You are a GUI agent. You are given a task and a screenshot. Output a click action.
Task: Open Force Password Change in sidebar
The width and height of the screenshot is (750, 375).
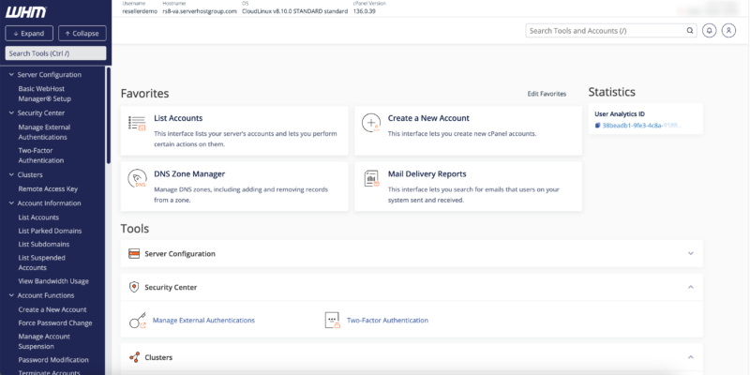click(x=55, y=322)
